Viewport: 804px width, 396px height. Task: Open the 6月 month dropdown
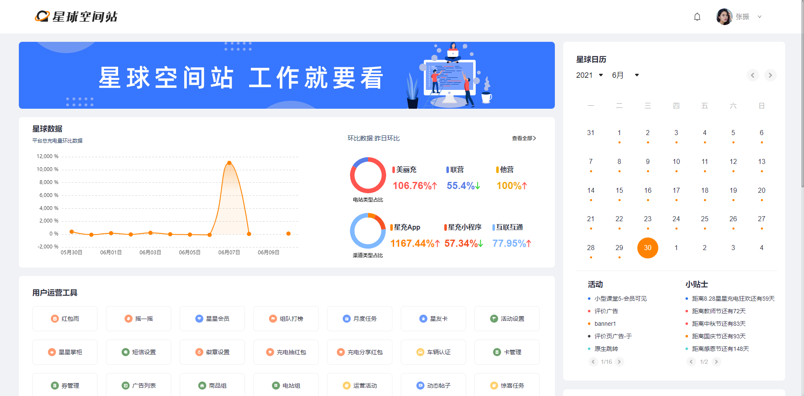pyautogui.click(x=626, y=75)
